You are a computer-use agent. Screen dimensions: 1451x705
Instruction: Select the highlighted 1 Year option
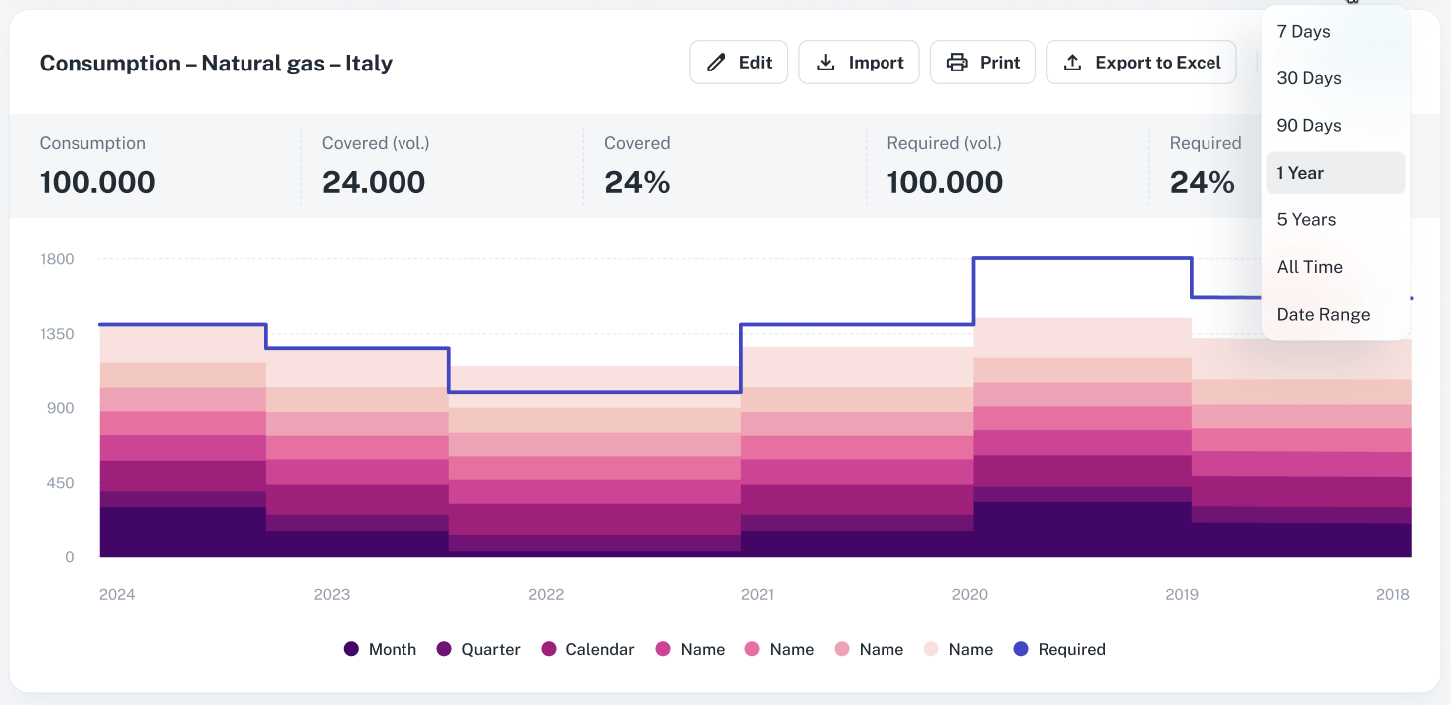[1300, 173]
